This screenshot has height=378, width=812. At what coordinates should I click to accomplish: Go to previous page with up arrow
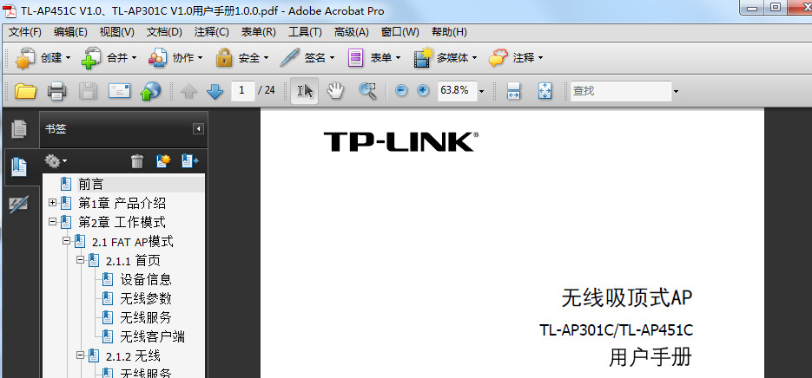click(189, 92)
